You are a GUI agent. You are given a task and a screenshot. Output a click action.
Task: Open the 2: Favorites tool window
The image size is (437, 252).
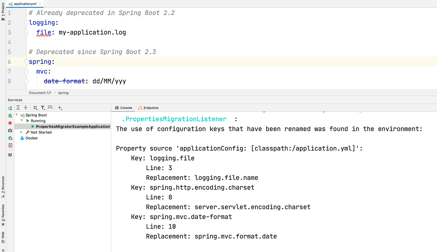click(3, 215)
